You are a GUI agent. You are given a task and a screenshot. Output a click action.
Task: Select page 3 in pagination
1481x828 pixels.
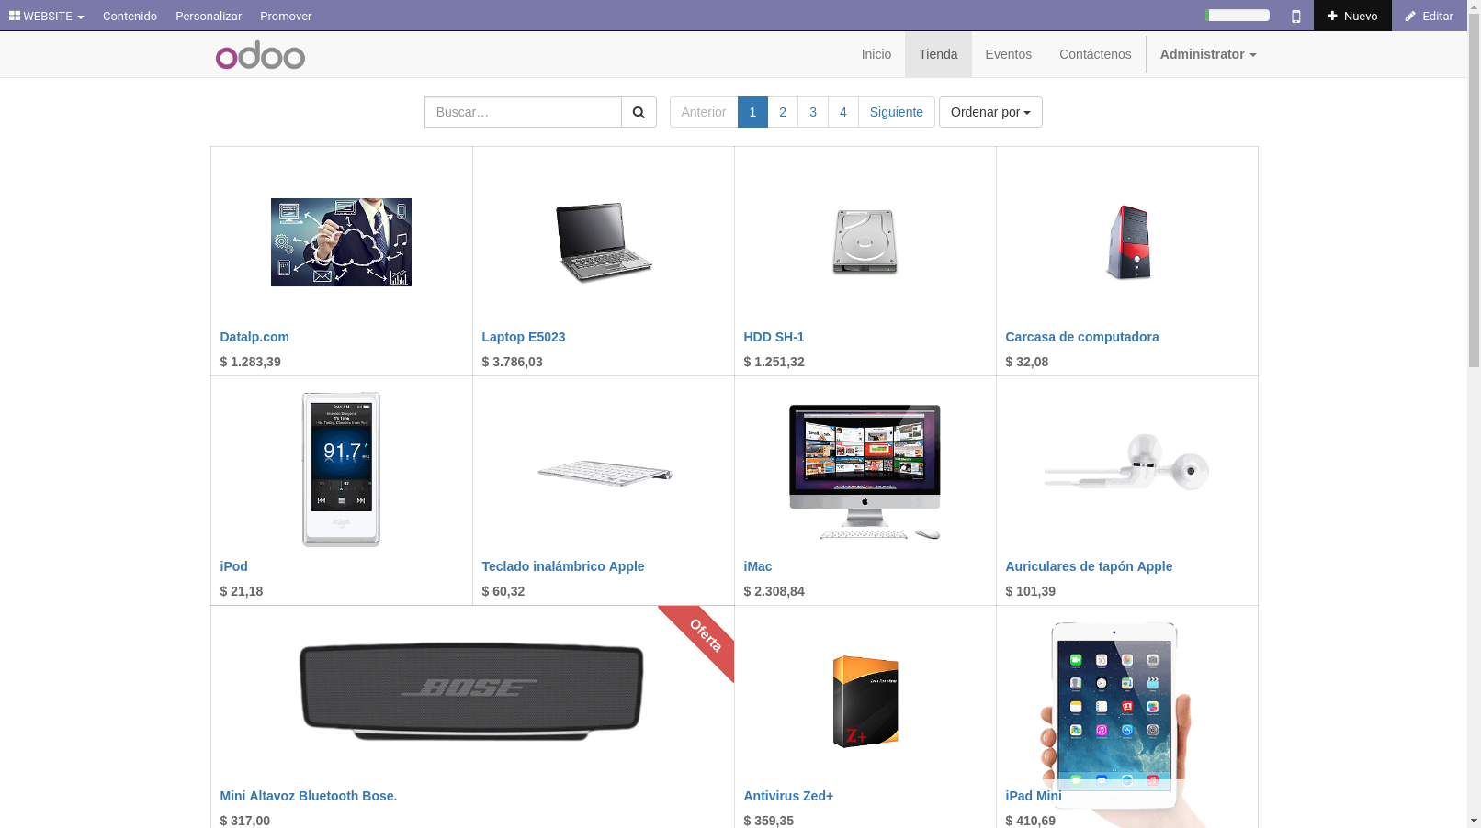pos(812,112)
